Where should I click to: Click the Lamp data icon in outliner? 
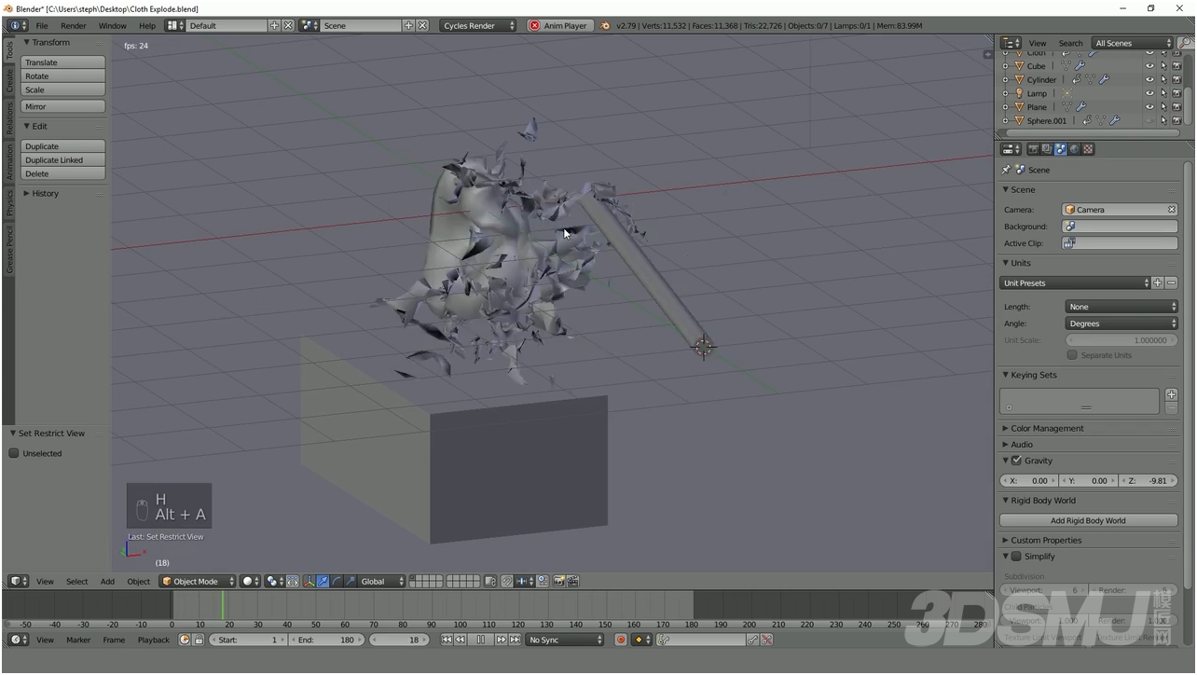1066,93
